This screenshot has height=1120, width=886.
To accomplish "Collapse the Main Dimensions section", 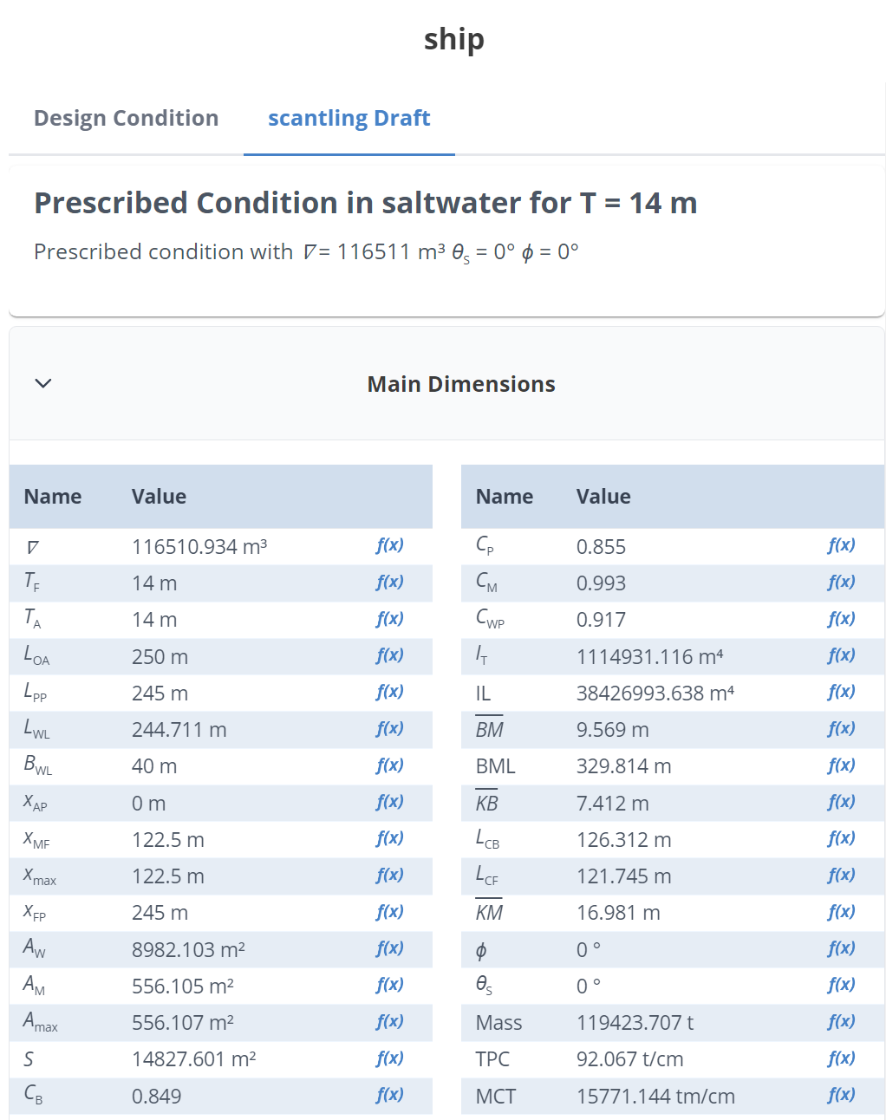I will pos(42,383).
